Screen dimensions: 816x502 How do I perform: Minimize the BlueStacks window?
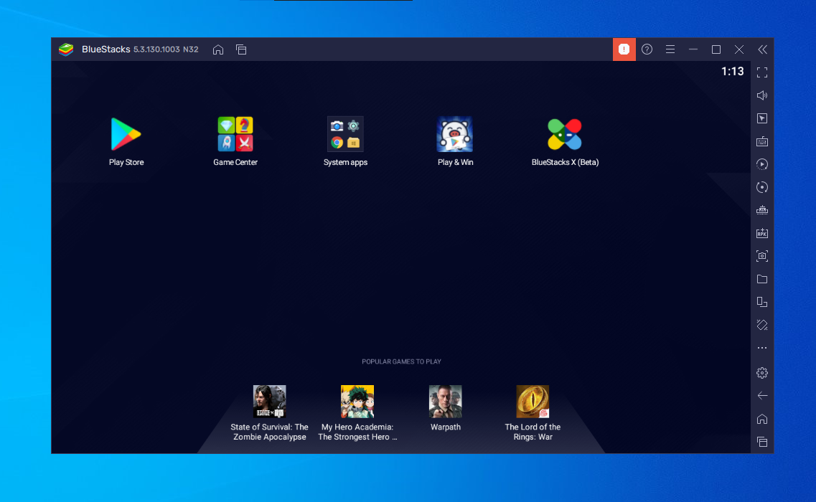click(693, 49)
